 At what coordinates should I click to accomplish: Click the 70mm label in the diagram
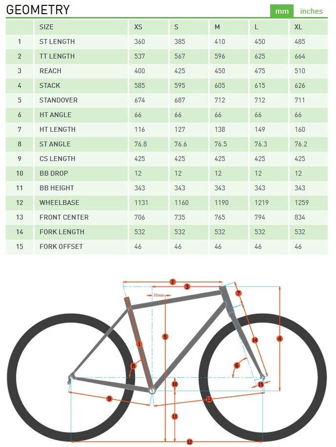(x=158, y=295)
